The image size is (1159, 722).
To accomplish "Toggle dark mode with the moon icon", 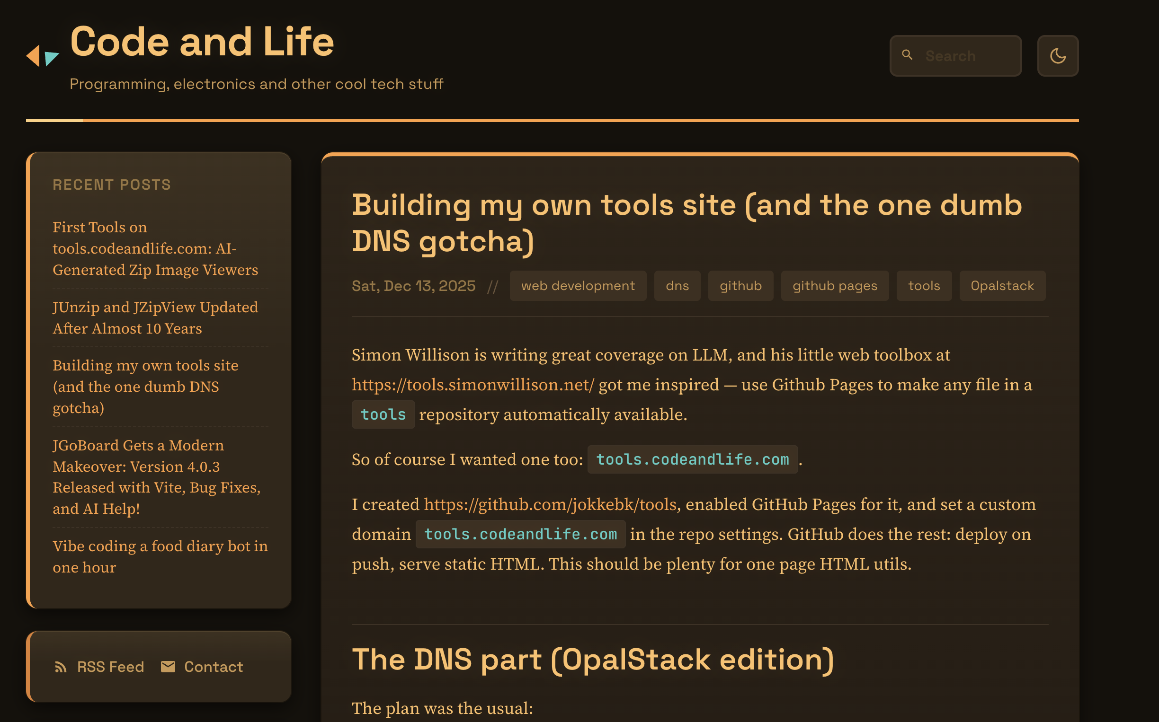I will 1058,55.
